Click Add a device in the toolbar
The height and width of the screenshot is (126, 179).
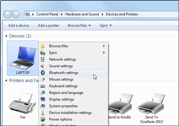tap(19, 25)
